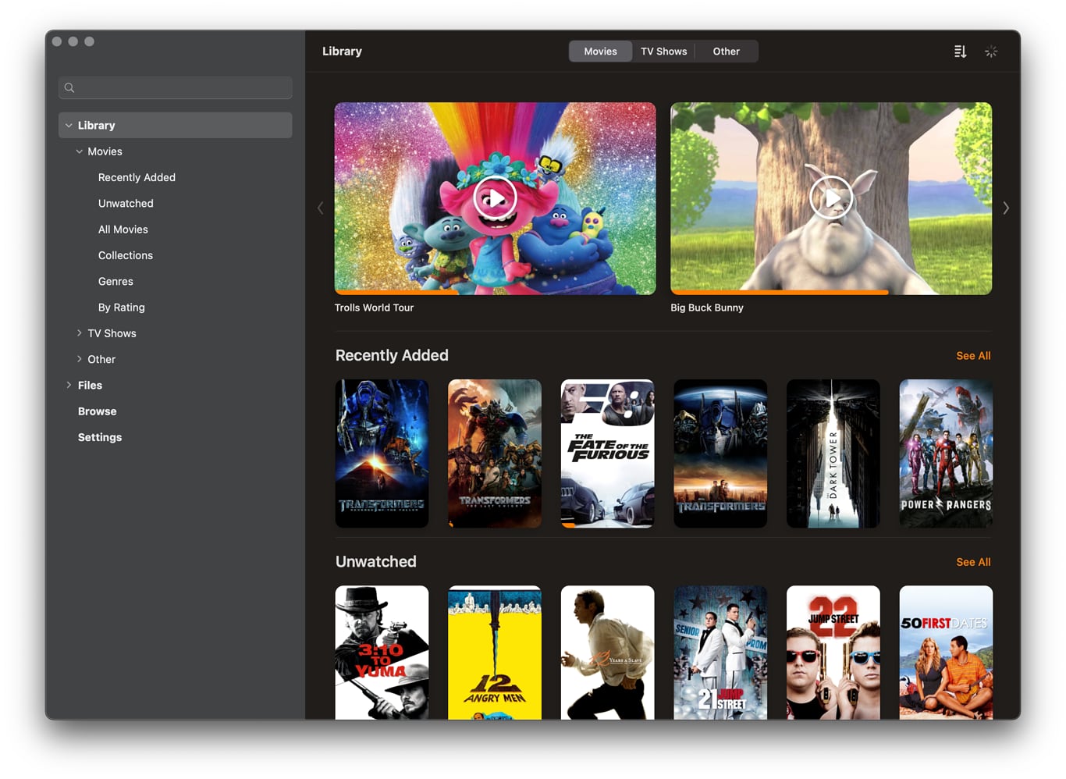Open the sort options icon
The height and width of the screenshot is (779, 1066).
(960, 52)
